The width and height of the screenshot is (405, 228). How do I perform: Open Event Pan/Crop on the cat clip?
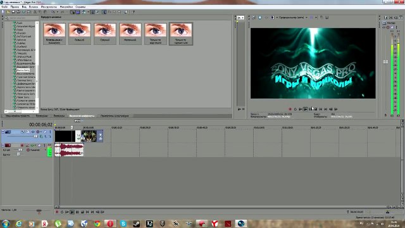point(101,135)
